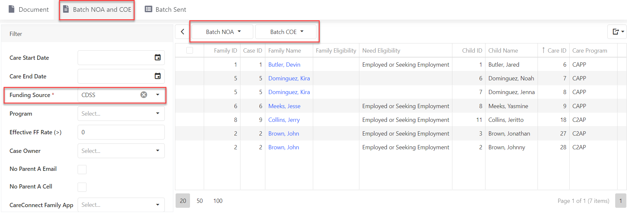The height and width of the screenshot is (213, 627).
Task: Click the Filter panel header
Action: [x=87, y=34]
